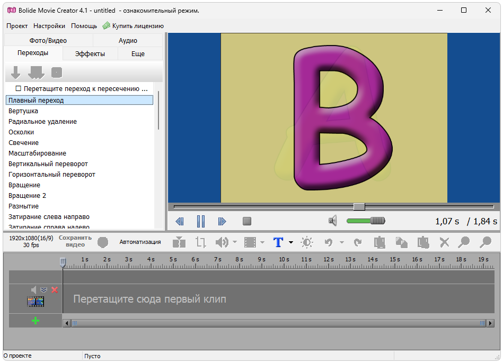Select Плавный переход transition

[x=79, y=100]
